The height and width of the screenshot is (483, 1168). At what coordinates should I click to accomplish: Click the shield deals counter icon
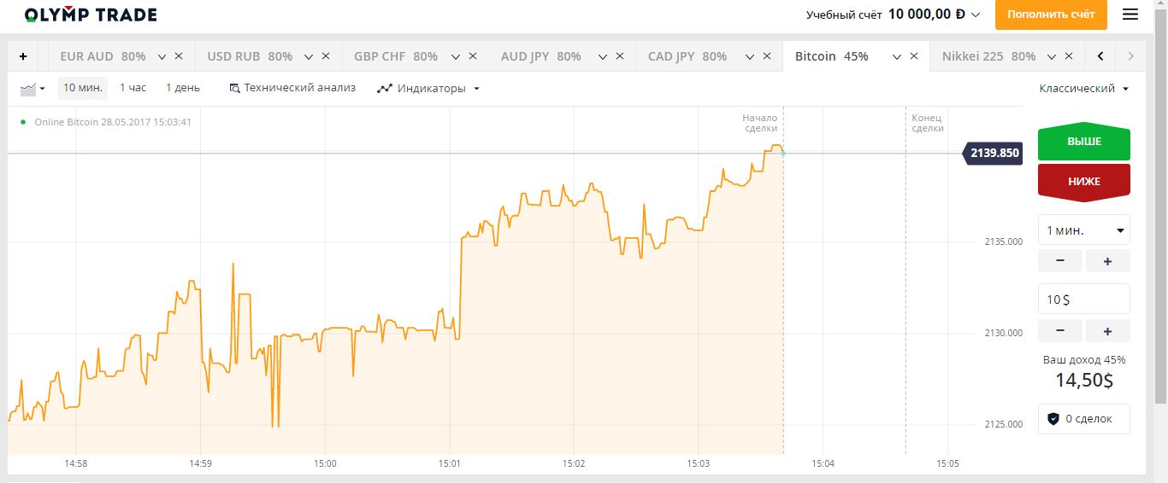point(1053,419)
